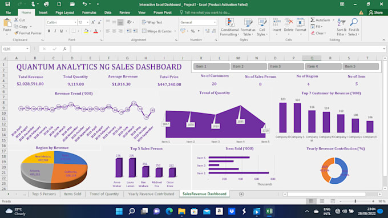Click the Percent Style icon
Image resolution: width=388 pixels, height=218 pixels.
point(192,31)
